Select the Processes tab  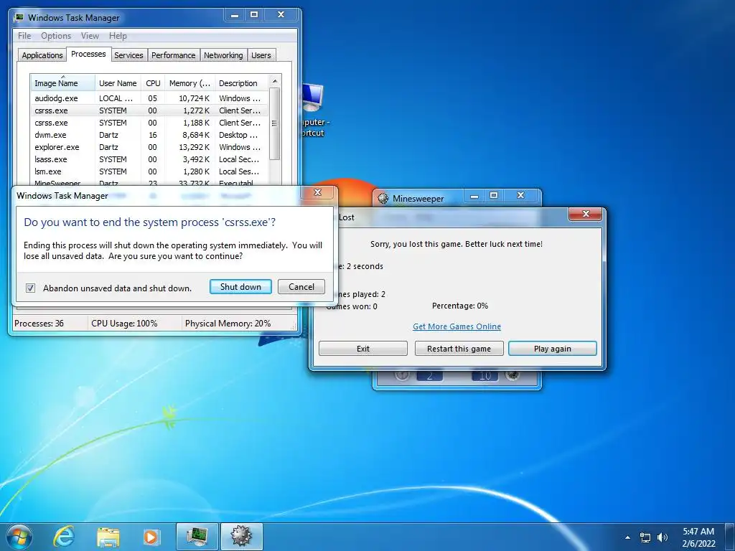pyautogui.click(x=88, y=55)
